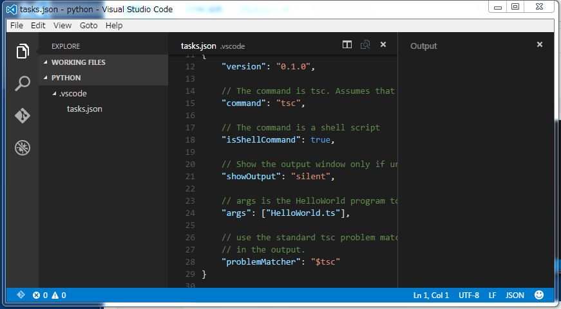Click the "problemMatcher" key
Screen dimensions: 561x309
click(261, 262)
